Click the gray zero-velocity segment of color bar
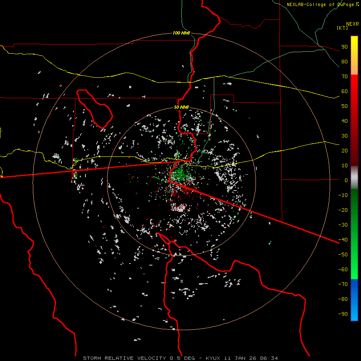The height and width of the screenshot is (361, 361). (x=354, y=178)
